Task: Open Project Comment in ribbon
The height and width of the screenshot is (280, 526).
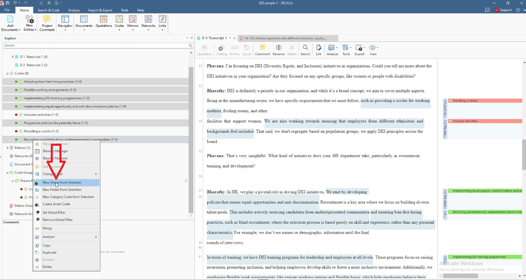Action: [47, 23]
